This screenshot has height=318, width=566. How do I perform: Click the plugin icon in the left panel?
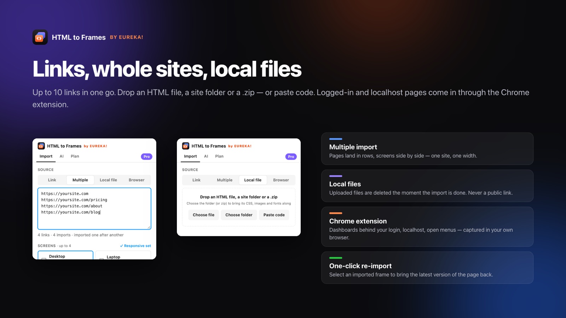(x=41, y=146)
